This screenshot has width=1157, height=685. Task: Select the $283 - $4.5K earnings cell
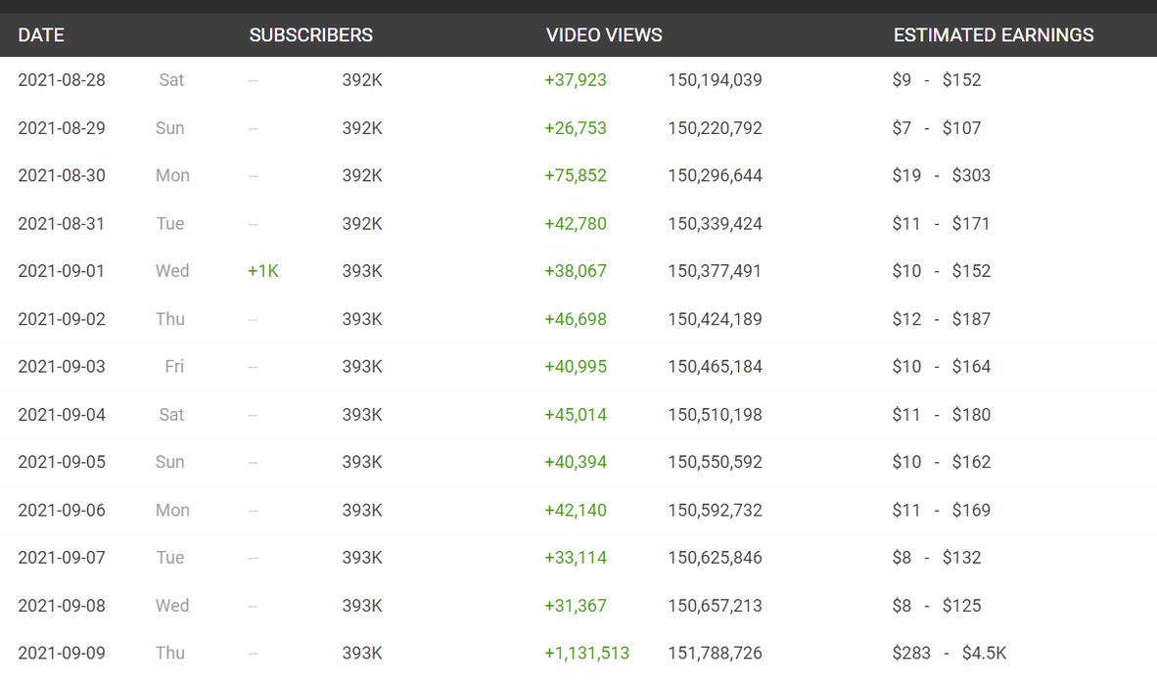click(x=949, y=653)
